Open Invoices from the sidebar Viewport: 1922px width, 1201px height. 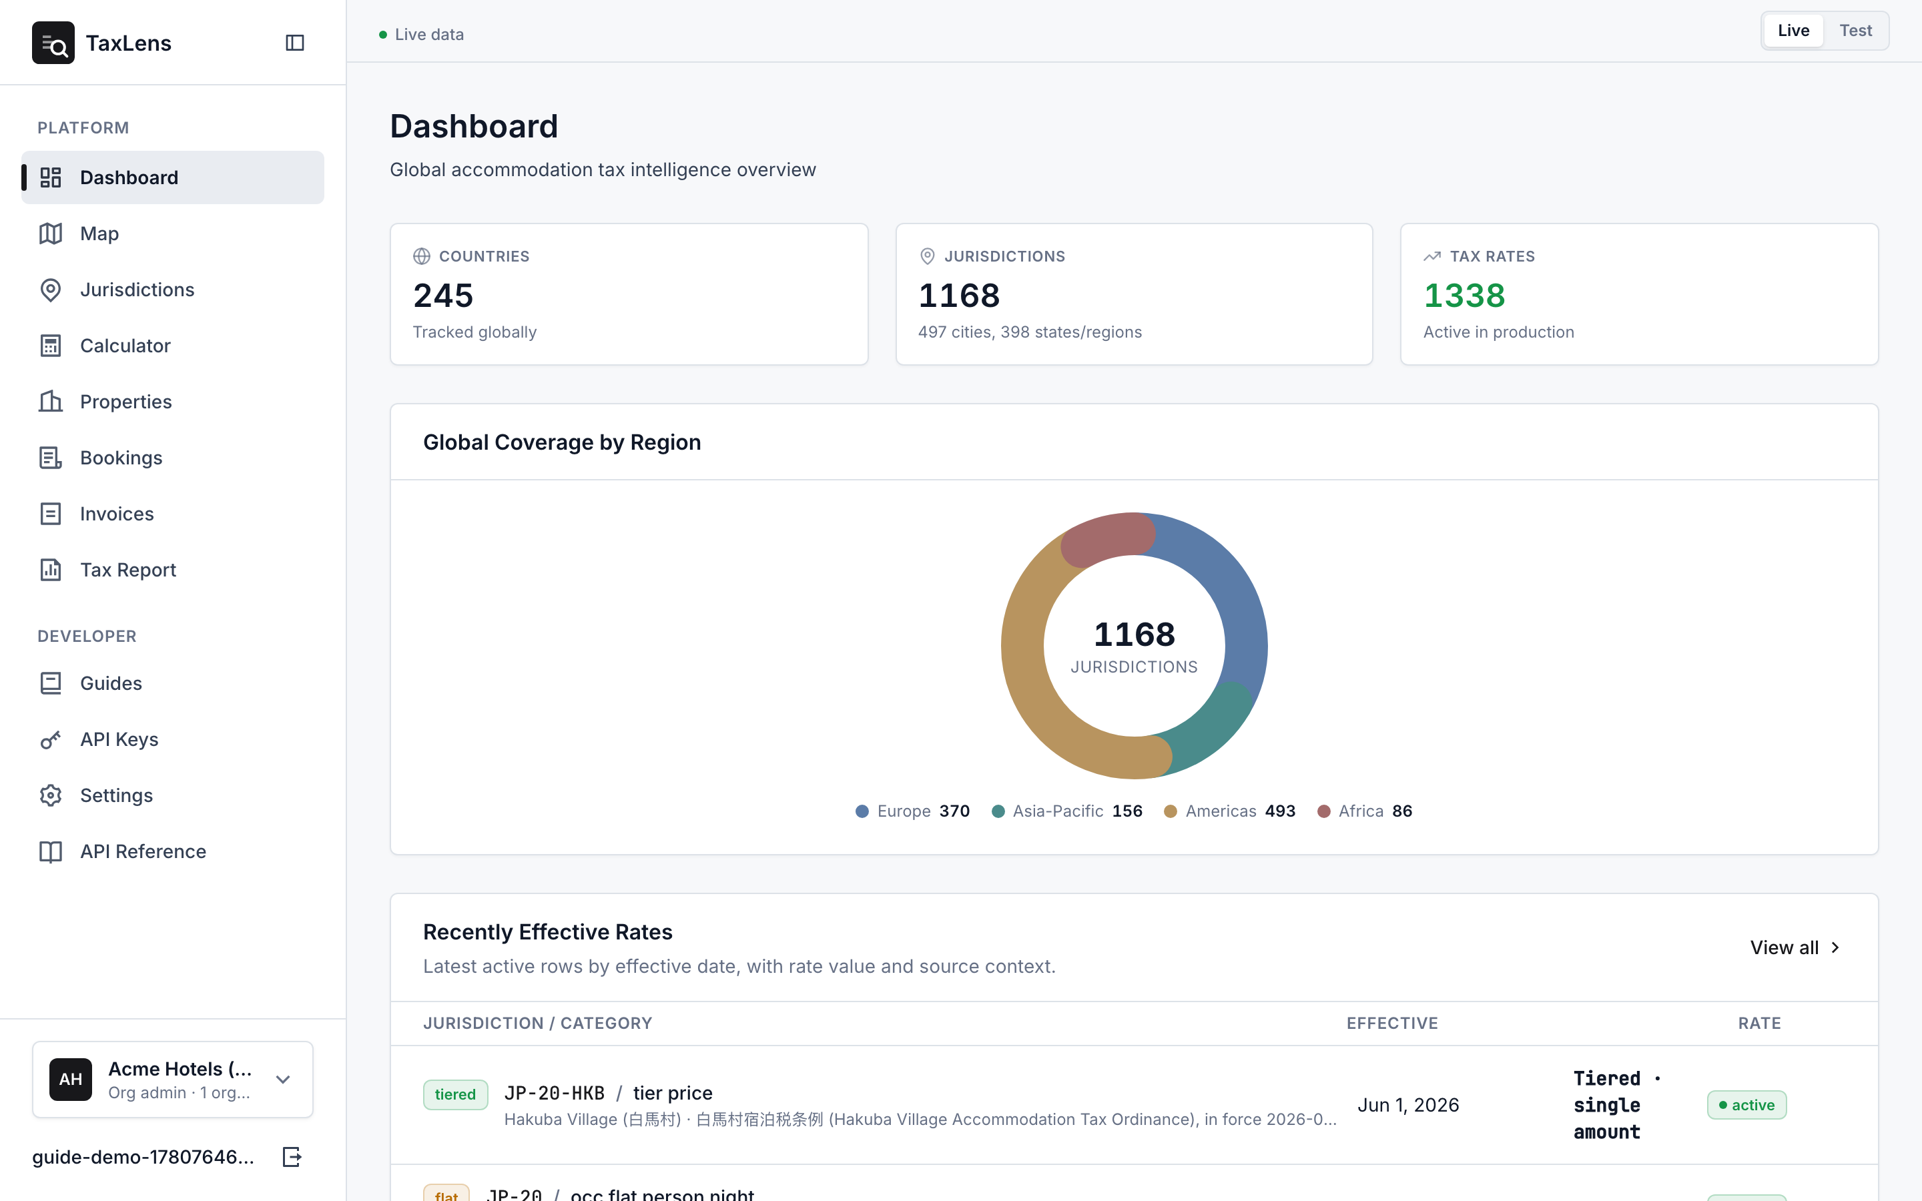click(172, 514)
